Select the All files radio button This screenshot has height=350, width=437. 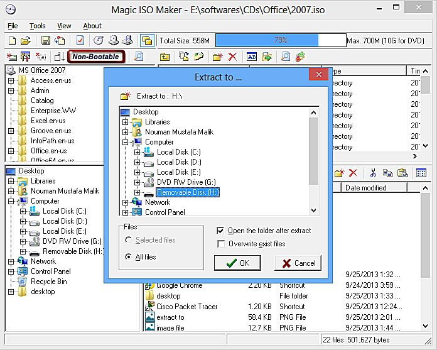pos(129,256)
